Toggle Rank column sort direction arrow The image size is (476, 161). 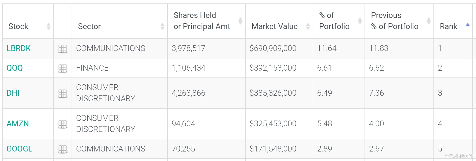(468, 25)
